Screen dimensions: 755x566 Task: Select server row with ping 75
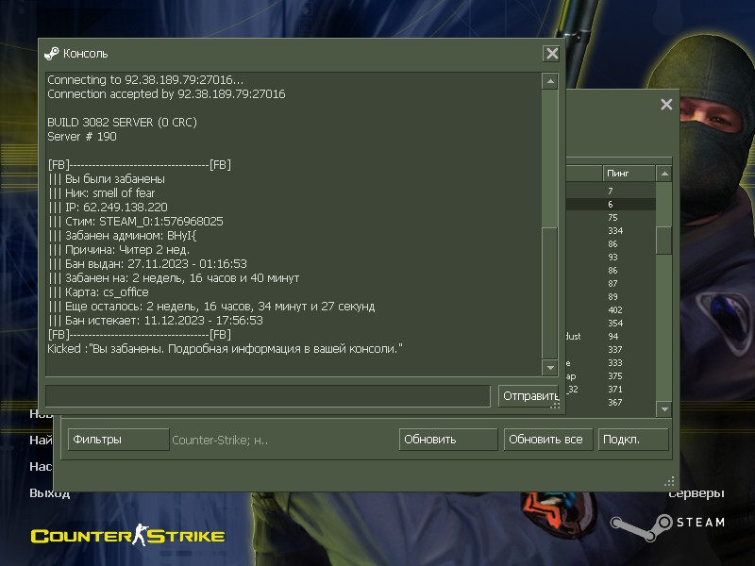[x=611, y=218]
